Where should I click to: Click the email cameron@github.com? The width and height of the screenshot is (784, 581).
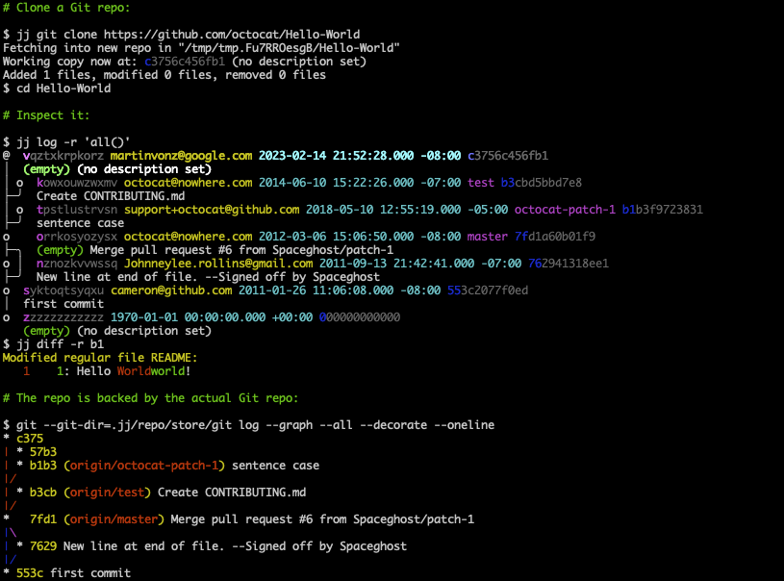pyautogui.click(x=171, y=291)
